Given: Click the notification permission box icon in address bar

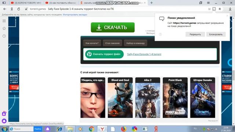Looking at the screenshot, I should coord(214,9).
